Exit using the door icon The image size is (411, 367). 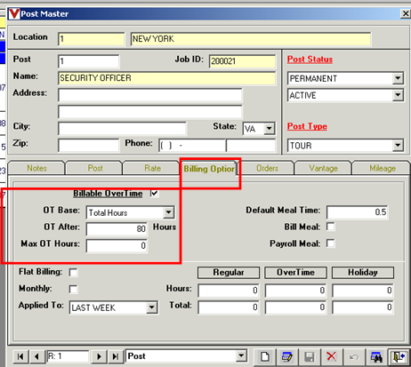click(x=399, y=356)
